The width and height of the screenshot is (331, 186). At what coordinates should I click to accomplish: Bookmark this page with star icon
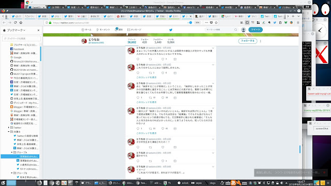coord(216,23)
